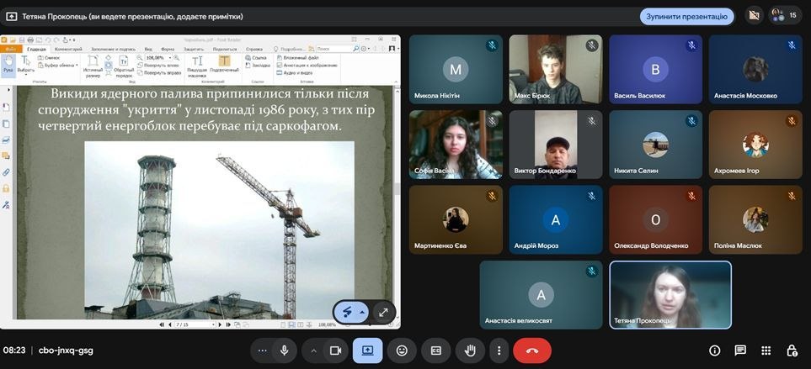Open host controls lock icon
The image size is (811, 369).
tap(792, 351)
